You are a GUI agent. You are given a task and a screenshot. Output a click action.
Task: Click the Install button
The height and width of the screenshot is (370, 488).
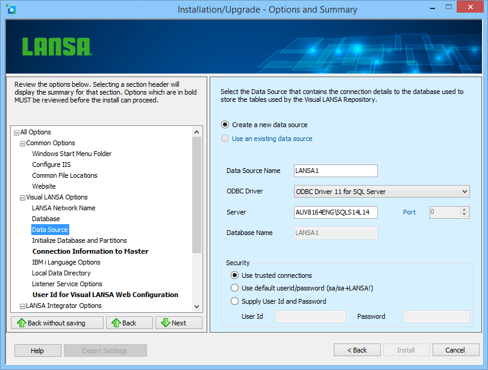[x=407, y=350]
